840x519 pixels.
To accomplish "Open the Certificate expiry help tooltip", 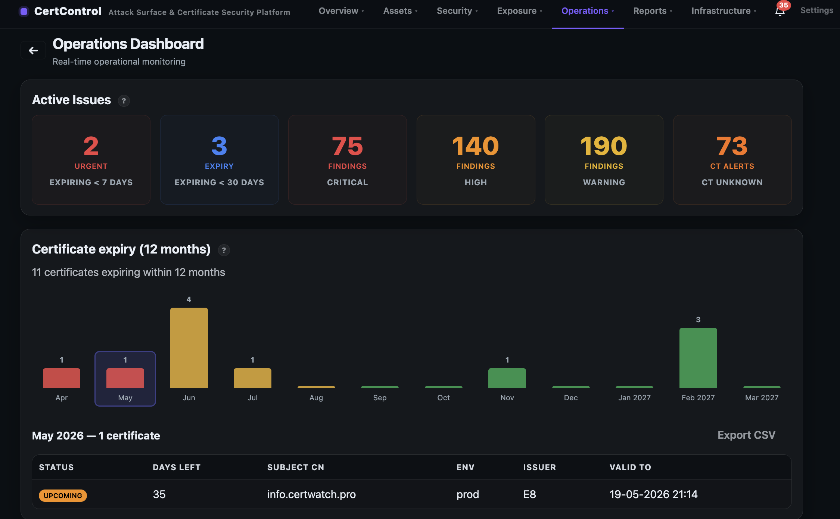I will (x=224, y=250).
